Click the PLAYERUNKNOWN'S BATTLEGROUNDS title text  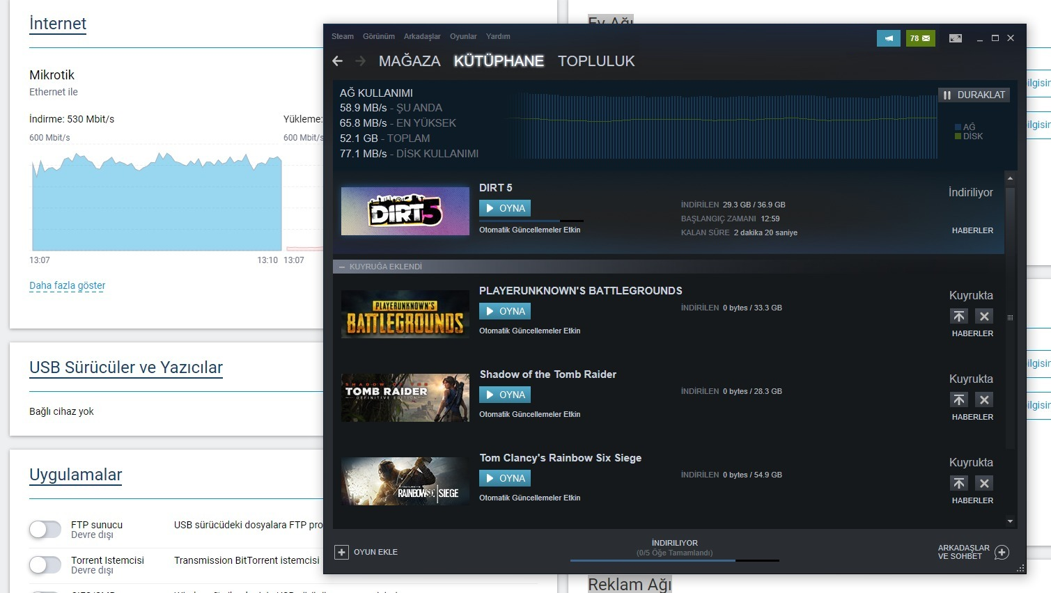pos(581,291)
